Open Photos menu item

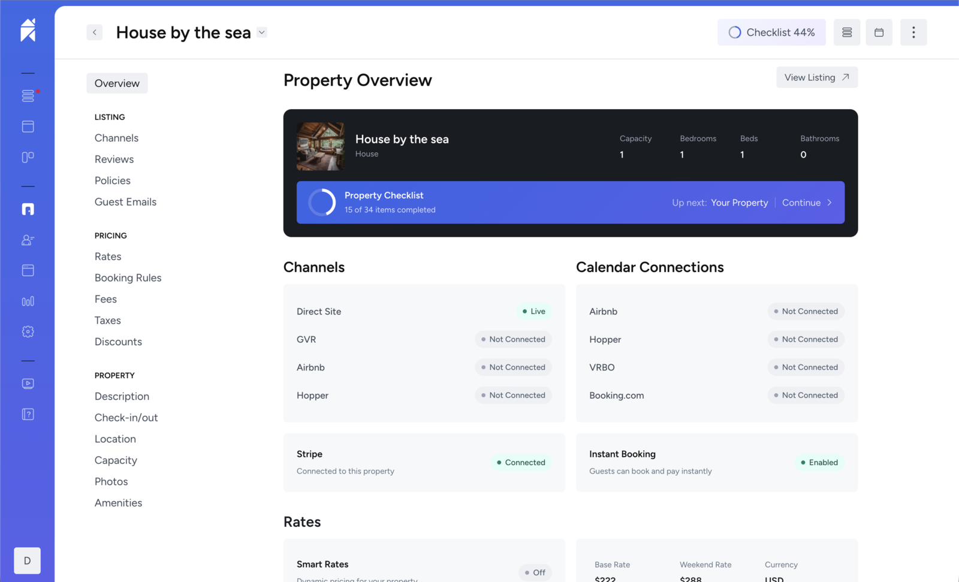point(111,482)
